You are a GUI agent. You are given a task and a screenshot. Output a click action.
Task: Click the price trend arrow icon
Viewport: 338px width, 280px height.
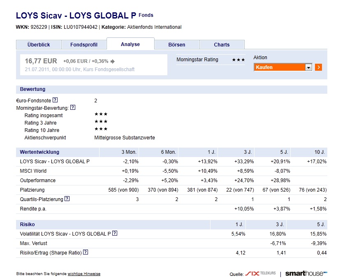(113, 61)
